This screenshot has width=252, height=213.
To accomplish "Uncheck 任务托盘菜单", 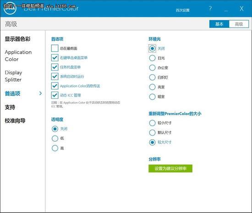I will click(55, 67).
